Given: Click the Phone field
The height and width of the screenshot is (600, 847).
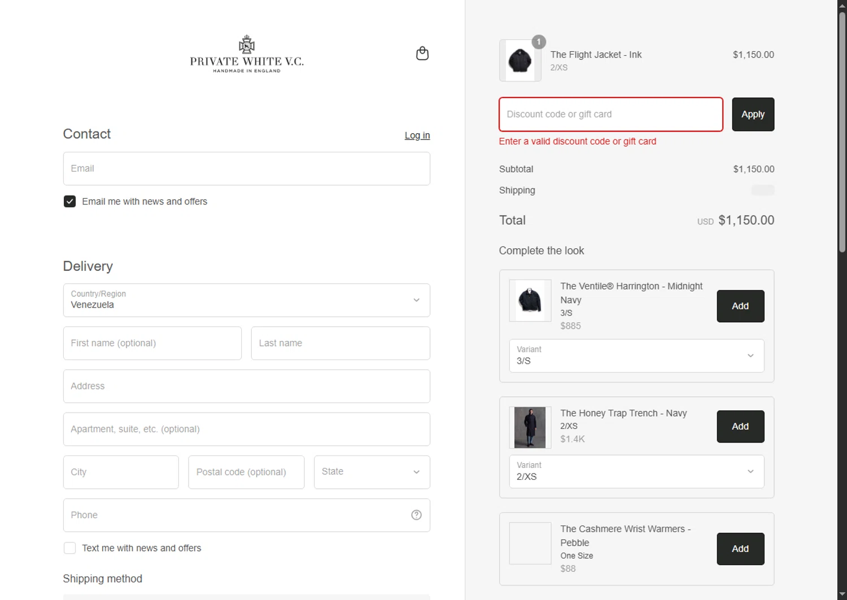Looking at the screenshot, I should point(247,515).
